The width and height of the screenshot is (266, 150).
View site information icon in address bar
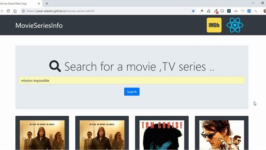click(x=23, y=11)
